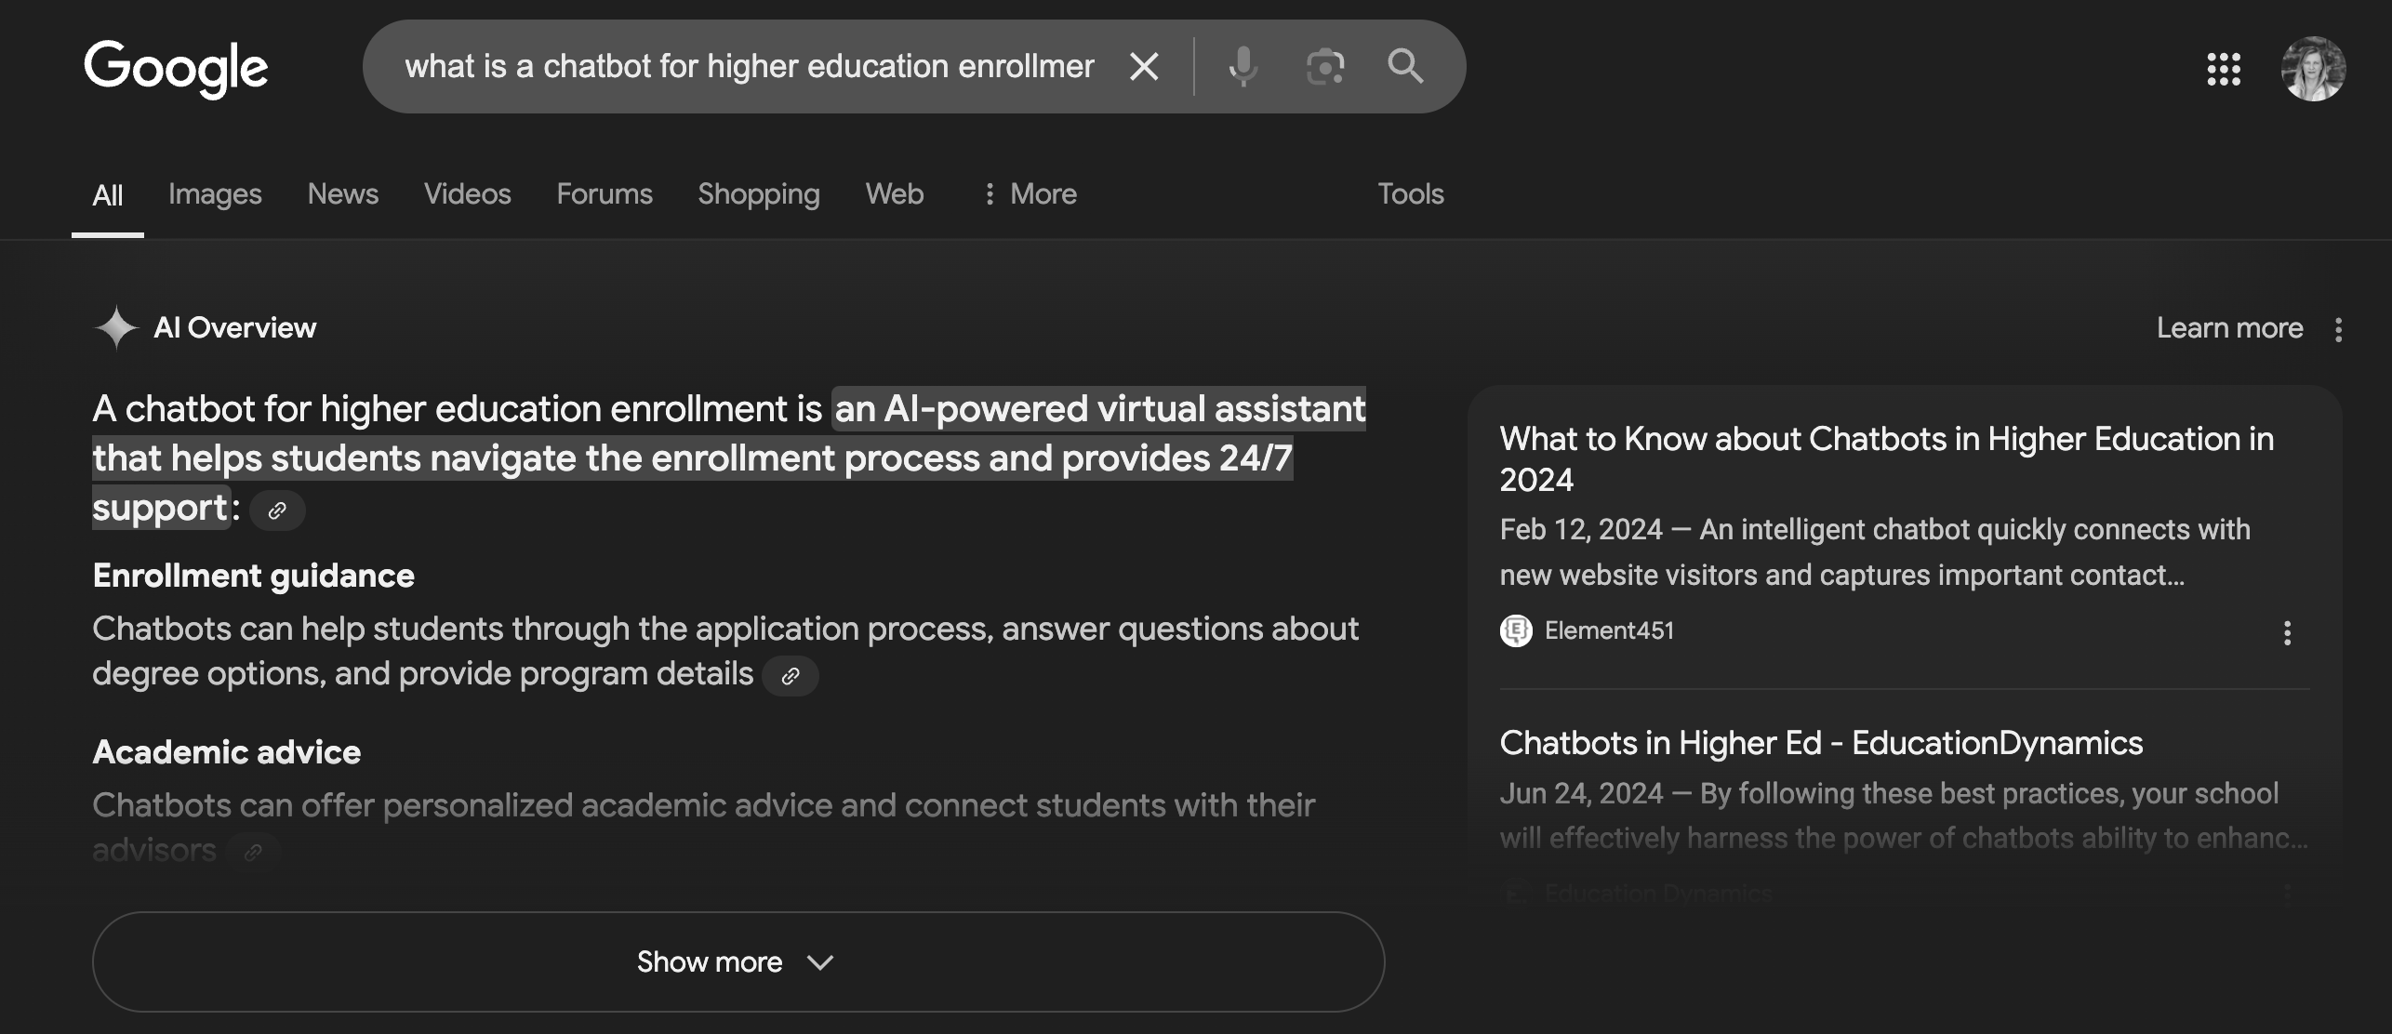Viewport: 2392px width, 1034px height.
Task: Open the Tools options menu
Action: (1410, 193)
